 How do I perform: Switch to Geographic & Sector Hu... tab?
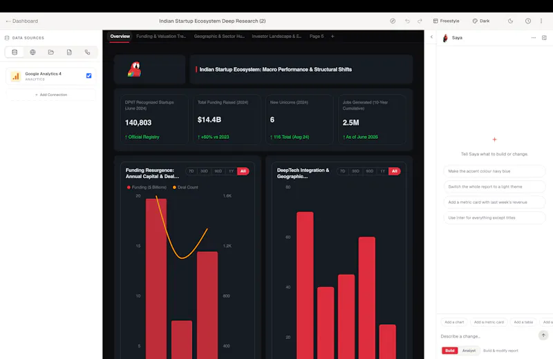coord(219,37)
